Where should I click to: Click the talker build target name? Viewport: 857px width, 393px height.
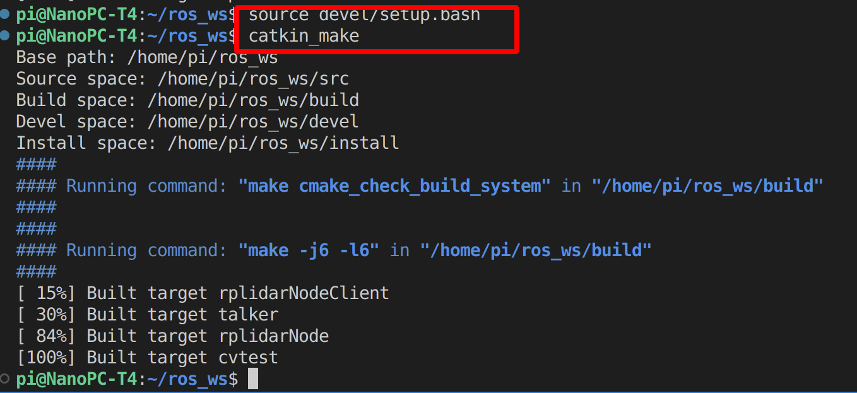(248, 315)
